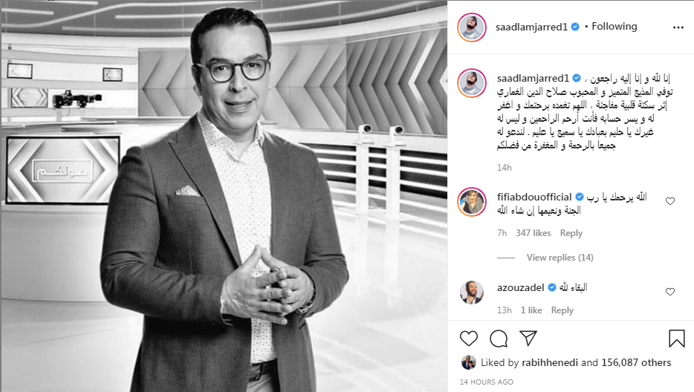Click saadlamjarred1 header profile avatar
This screenshot has height=392, width=694.
(x=472, y=27)
